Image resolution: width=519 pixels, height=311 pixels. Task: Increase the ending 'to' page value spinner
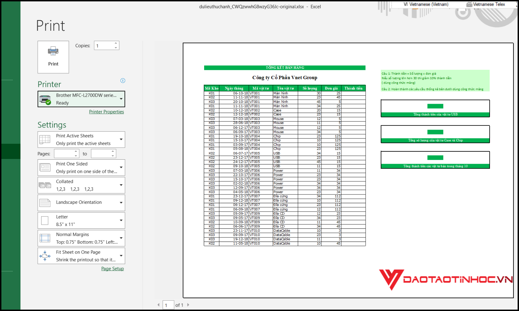click(113, 152)
